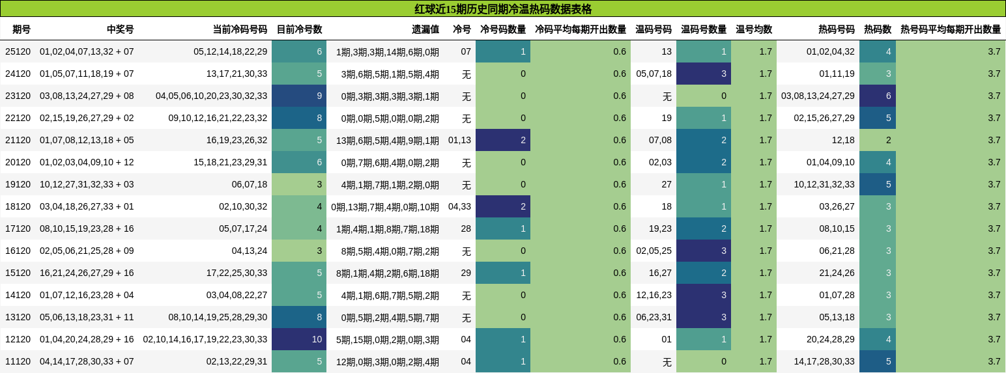Select cold numbers 08,10,14,19,25,28,29,30
1006x373 pixels.
point(218,317)
